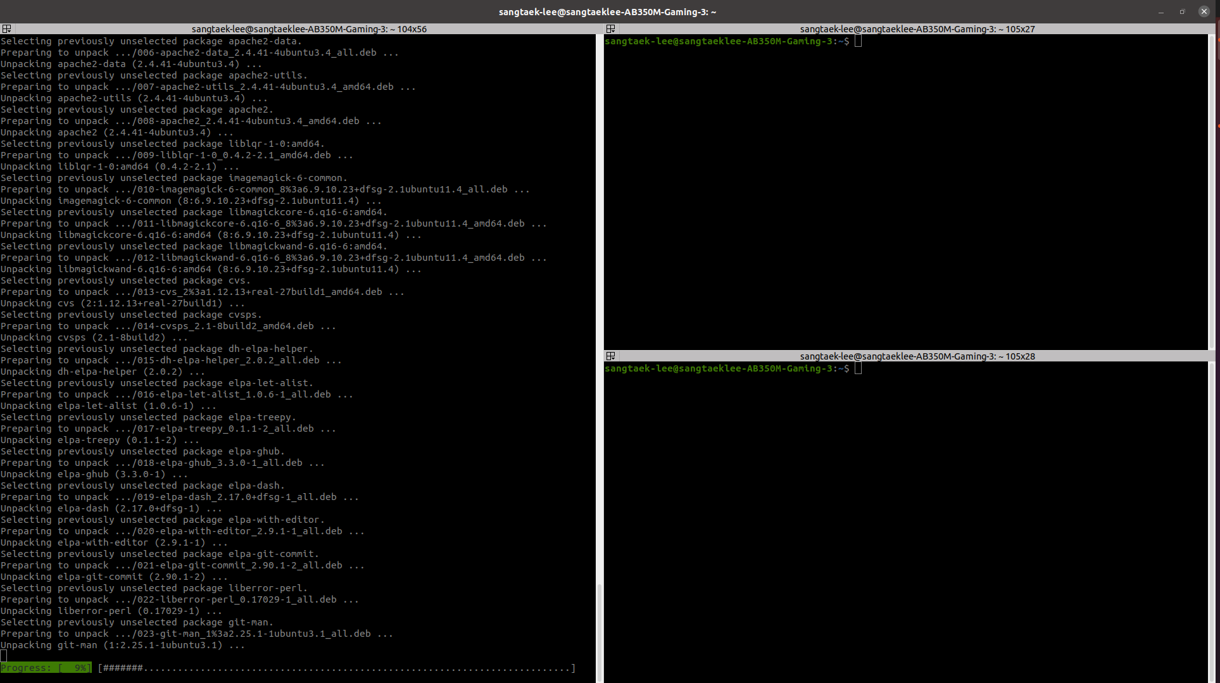The image size is (1220, 683).
Task: Click the window title text in the top bar
Action: [607, 12]
